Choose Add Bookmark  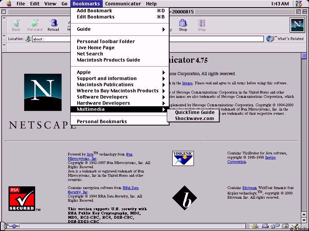tap(120, 11)
